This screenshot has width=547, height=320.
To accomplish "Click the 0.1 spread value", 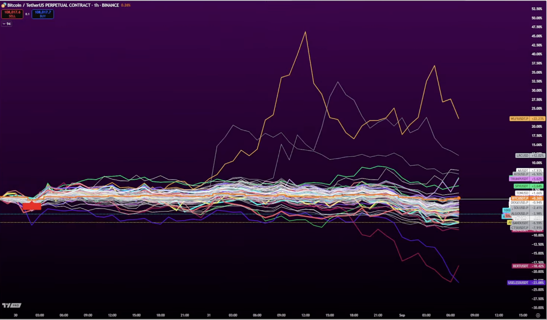I will [27, 14].
